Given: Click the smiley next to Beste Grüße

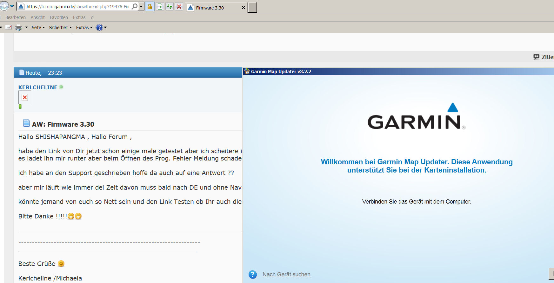Looking at the screenshot, I should (61, 264).
